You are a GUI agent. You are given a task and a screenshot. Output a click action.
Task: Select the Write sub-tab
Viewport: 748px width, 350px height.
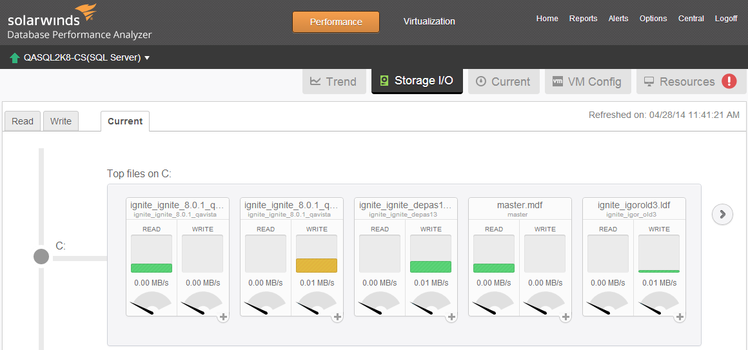point(61,121)
